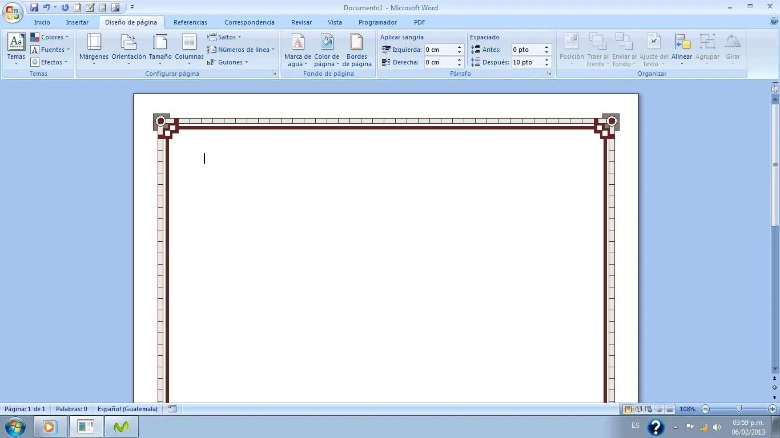Open the Inicio tab
780x438 pixels.
click(x=42, y=22)
